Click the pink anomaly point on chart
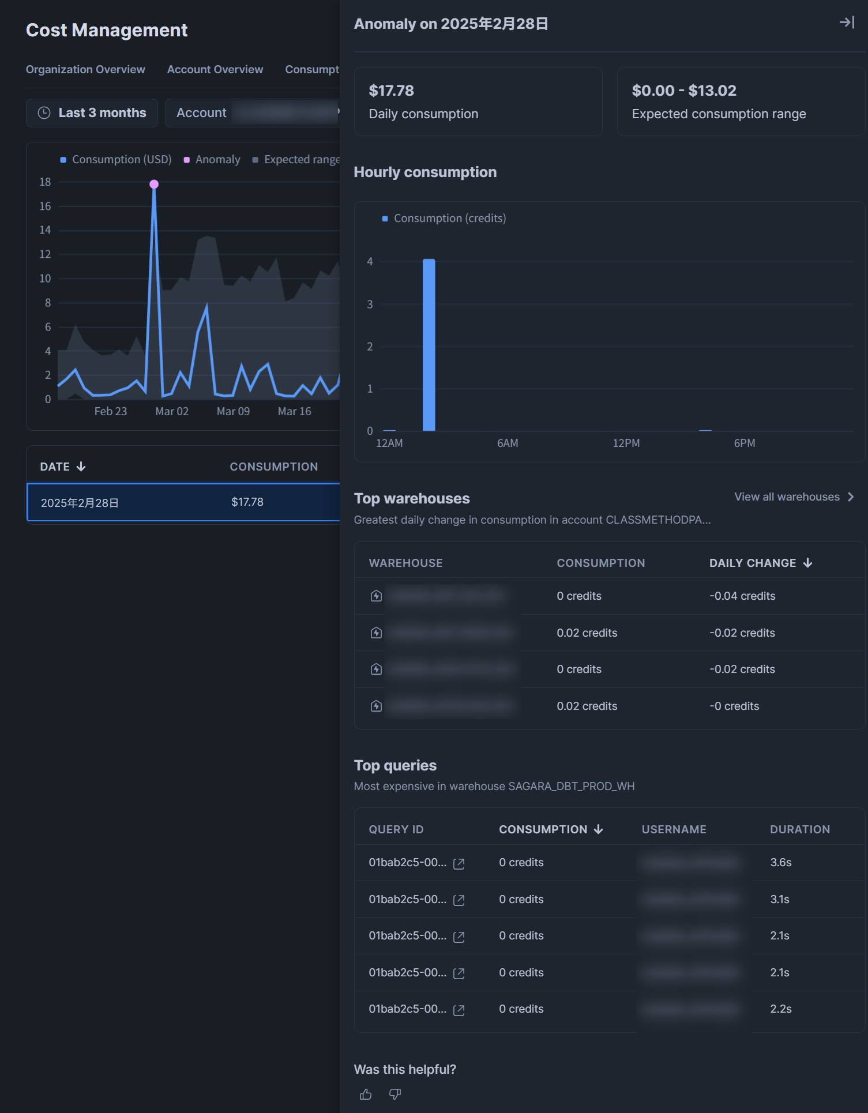 pos(154,184)
